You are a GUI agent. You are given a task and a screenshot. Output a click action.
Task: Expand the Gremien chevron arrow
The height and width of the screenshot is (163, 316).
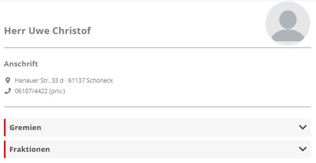303,127
